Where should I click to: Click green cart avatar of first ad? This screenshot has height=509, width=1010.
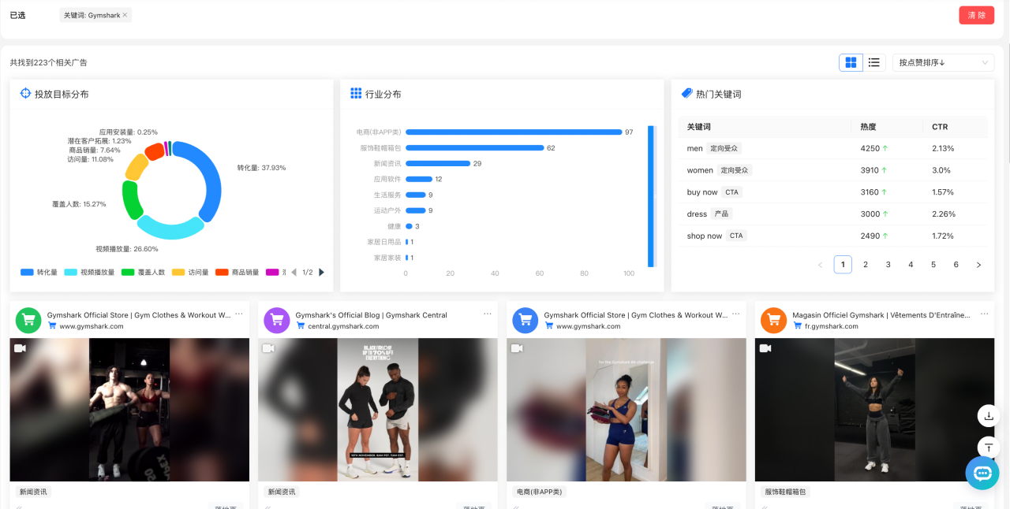click(28, 320)
